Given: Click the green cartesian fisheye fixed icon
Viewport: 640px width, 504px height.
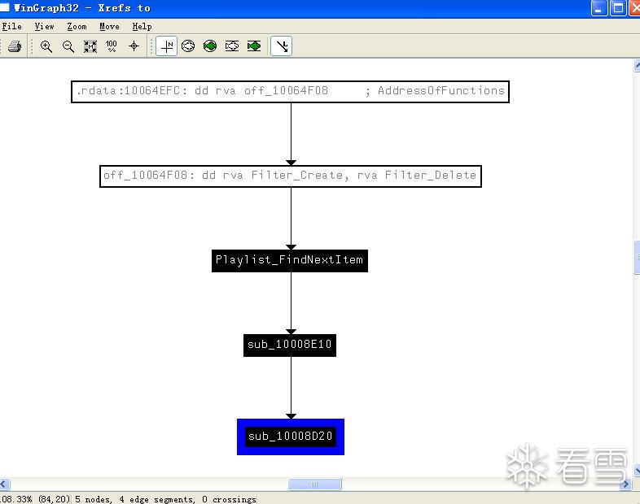Looking at the screenshot, I should click(254, 46).
